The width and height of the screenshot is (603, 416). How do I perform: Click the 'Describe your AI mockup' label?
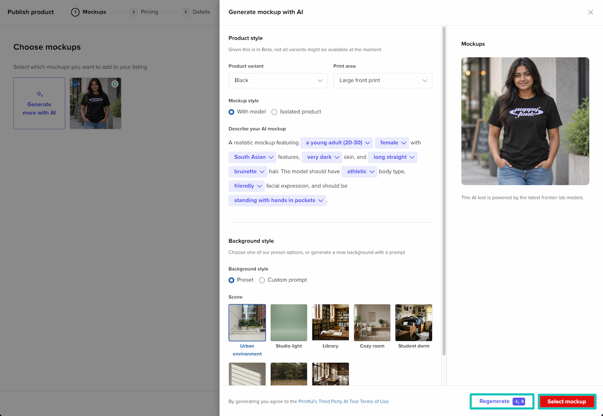(x=257, y=129)
